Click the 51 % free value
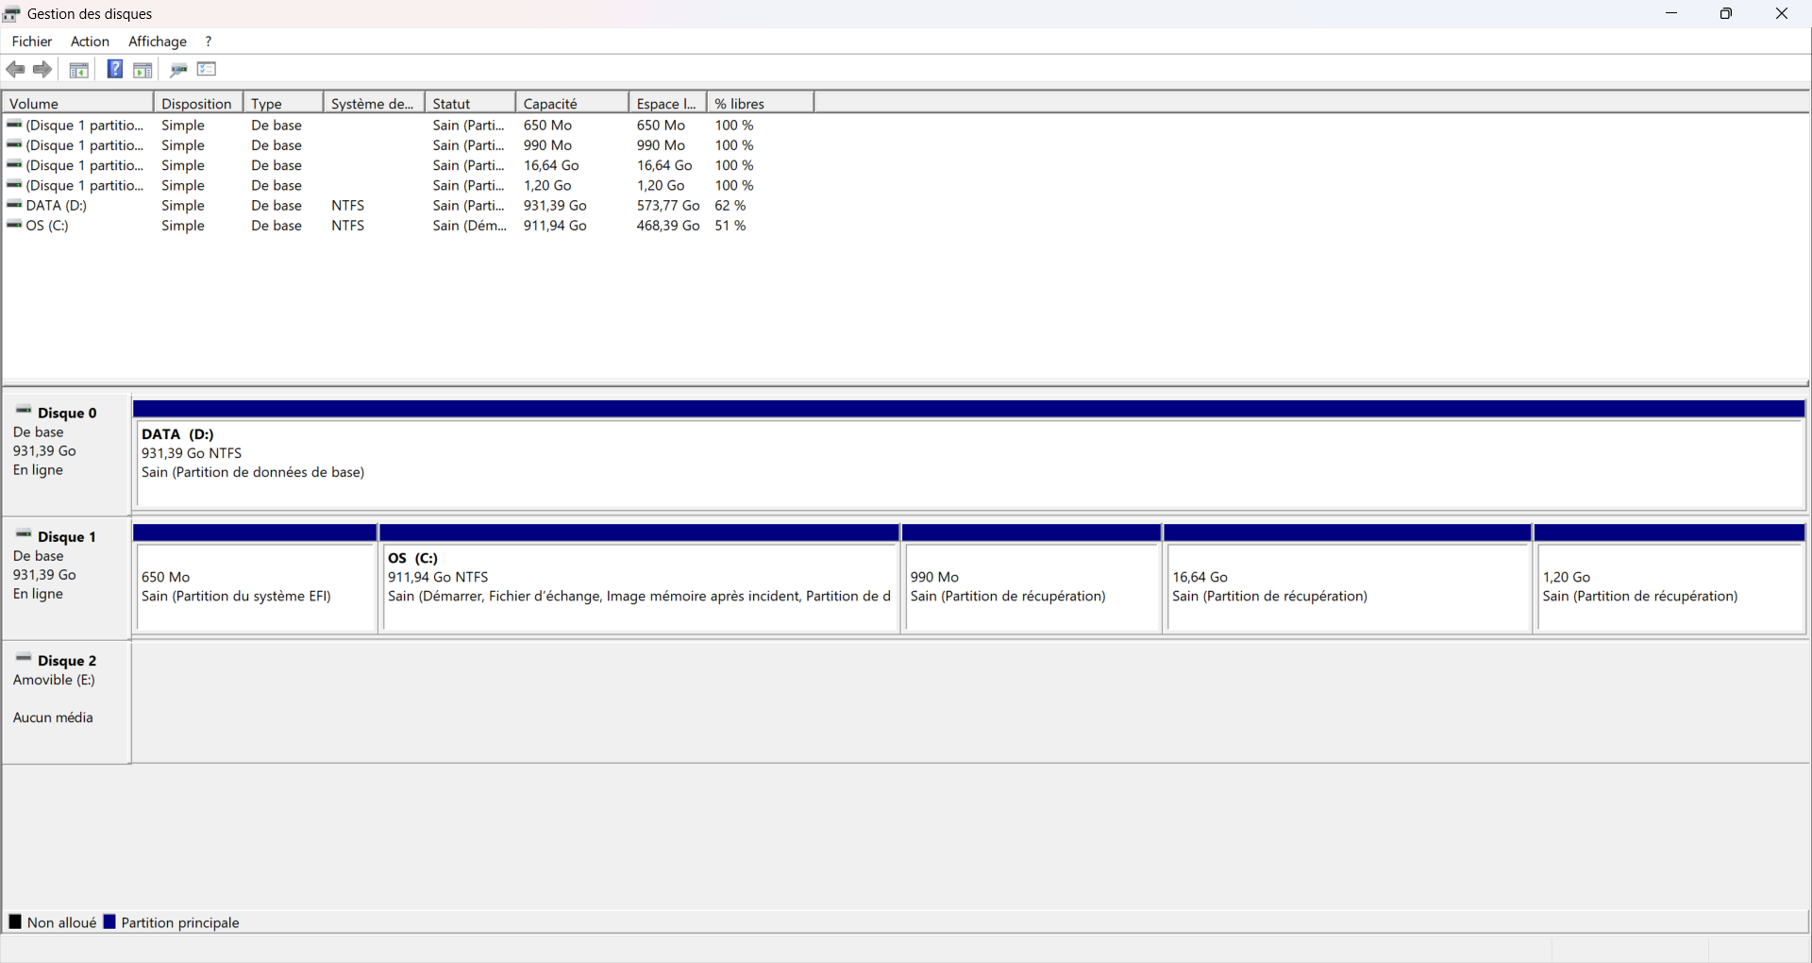 (730, 226)
